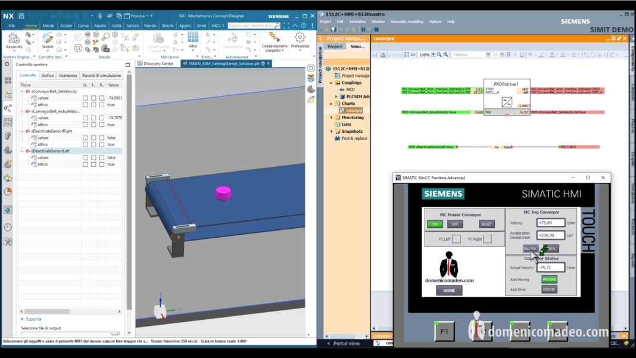The width and height of the screenshot is (636, 358).
Task: Click the Velocity input field on HMI
Action: pyautogui.click(x=550, y=223)
